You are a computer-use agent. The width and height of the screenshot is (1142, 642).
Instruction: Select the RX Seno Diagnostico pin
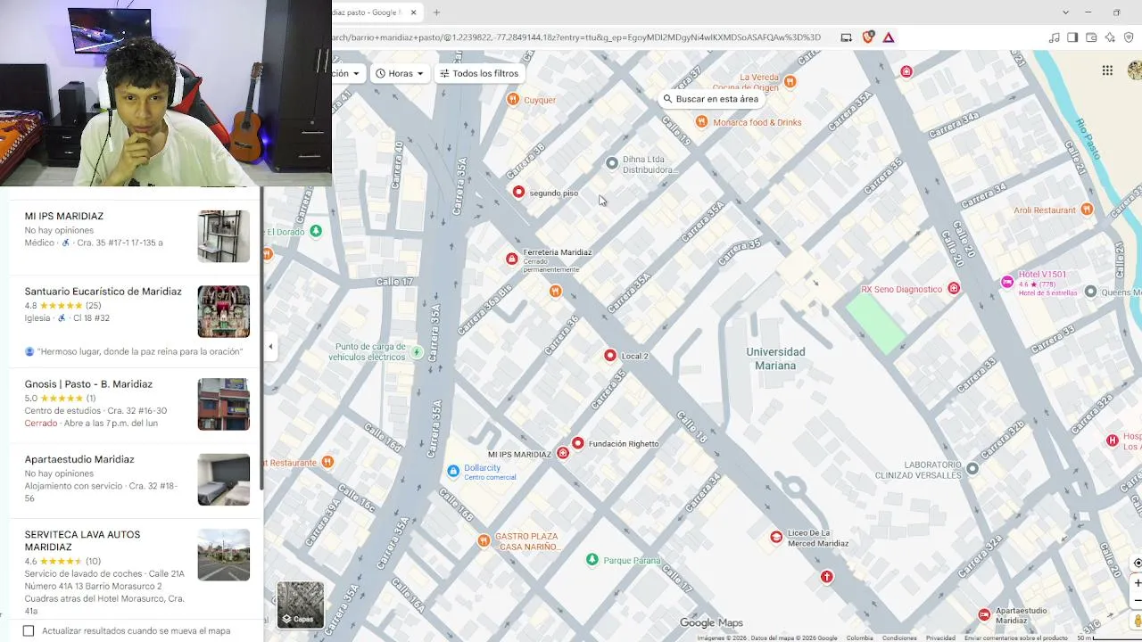pos(954,288)
